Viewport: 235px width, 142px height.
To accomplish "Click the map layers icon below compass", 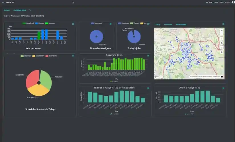I will [222, 43].
